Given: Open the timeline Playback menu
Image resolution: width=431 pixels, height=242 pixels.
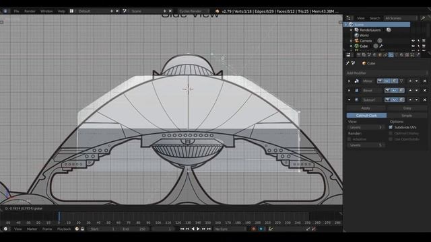Looking at the screenshot, I should click(64, 229).
